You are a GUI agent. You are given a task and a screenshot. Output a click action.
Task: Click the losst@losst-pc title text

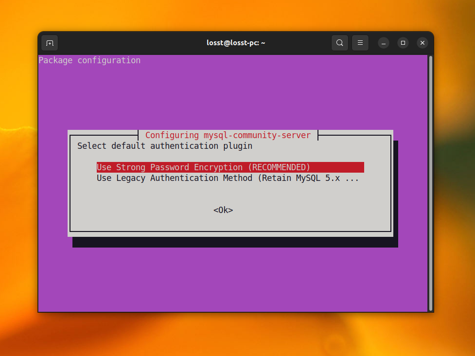pos(236,43)
